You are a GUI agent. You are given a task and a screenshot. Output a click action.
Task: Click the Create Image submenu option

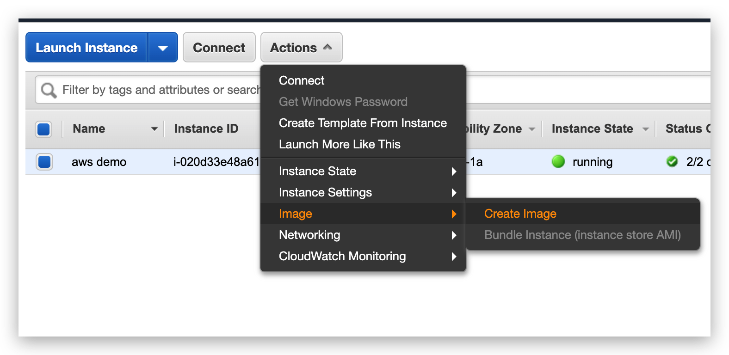pyautogui.click(x=583, y=214)
